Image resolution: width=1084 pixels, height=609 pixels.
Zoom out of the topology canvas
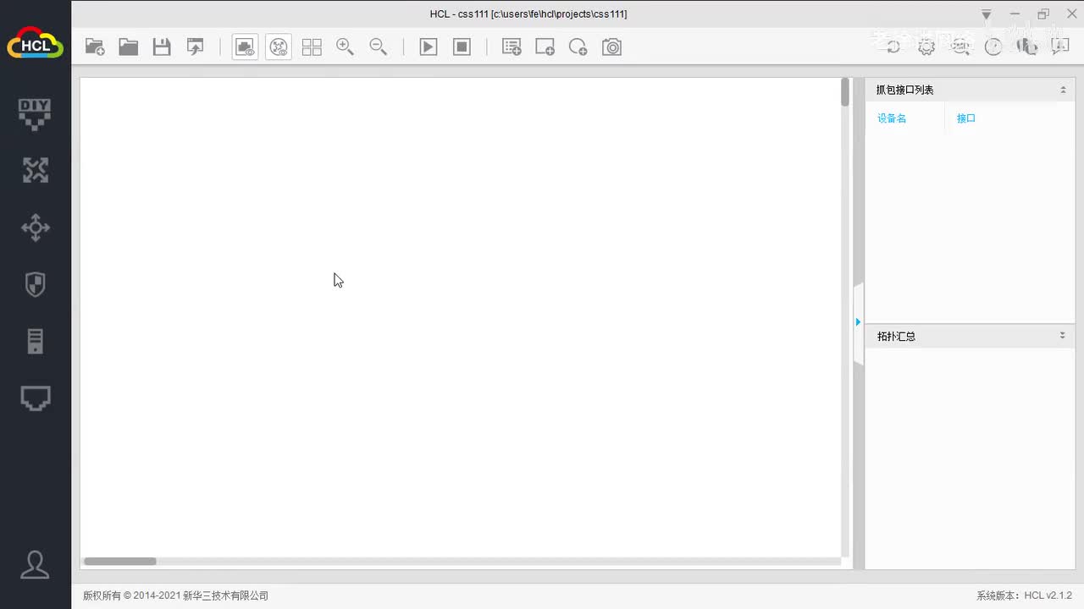click(379, 47)
